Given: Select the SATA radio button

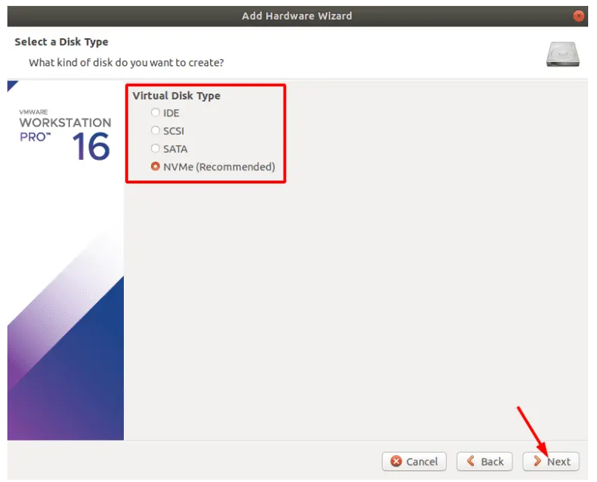Looking at the screenshot, I should 156,148.
